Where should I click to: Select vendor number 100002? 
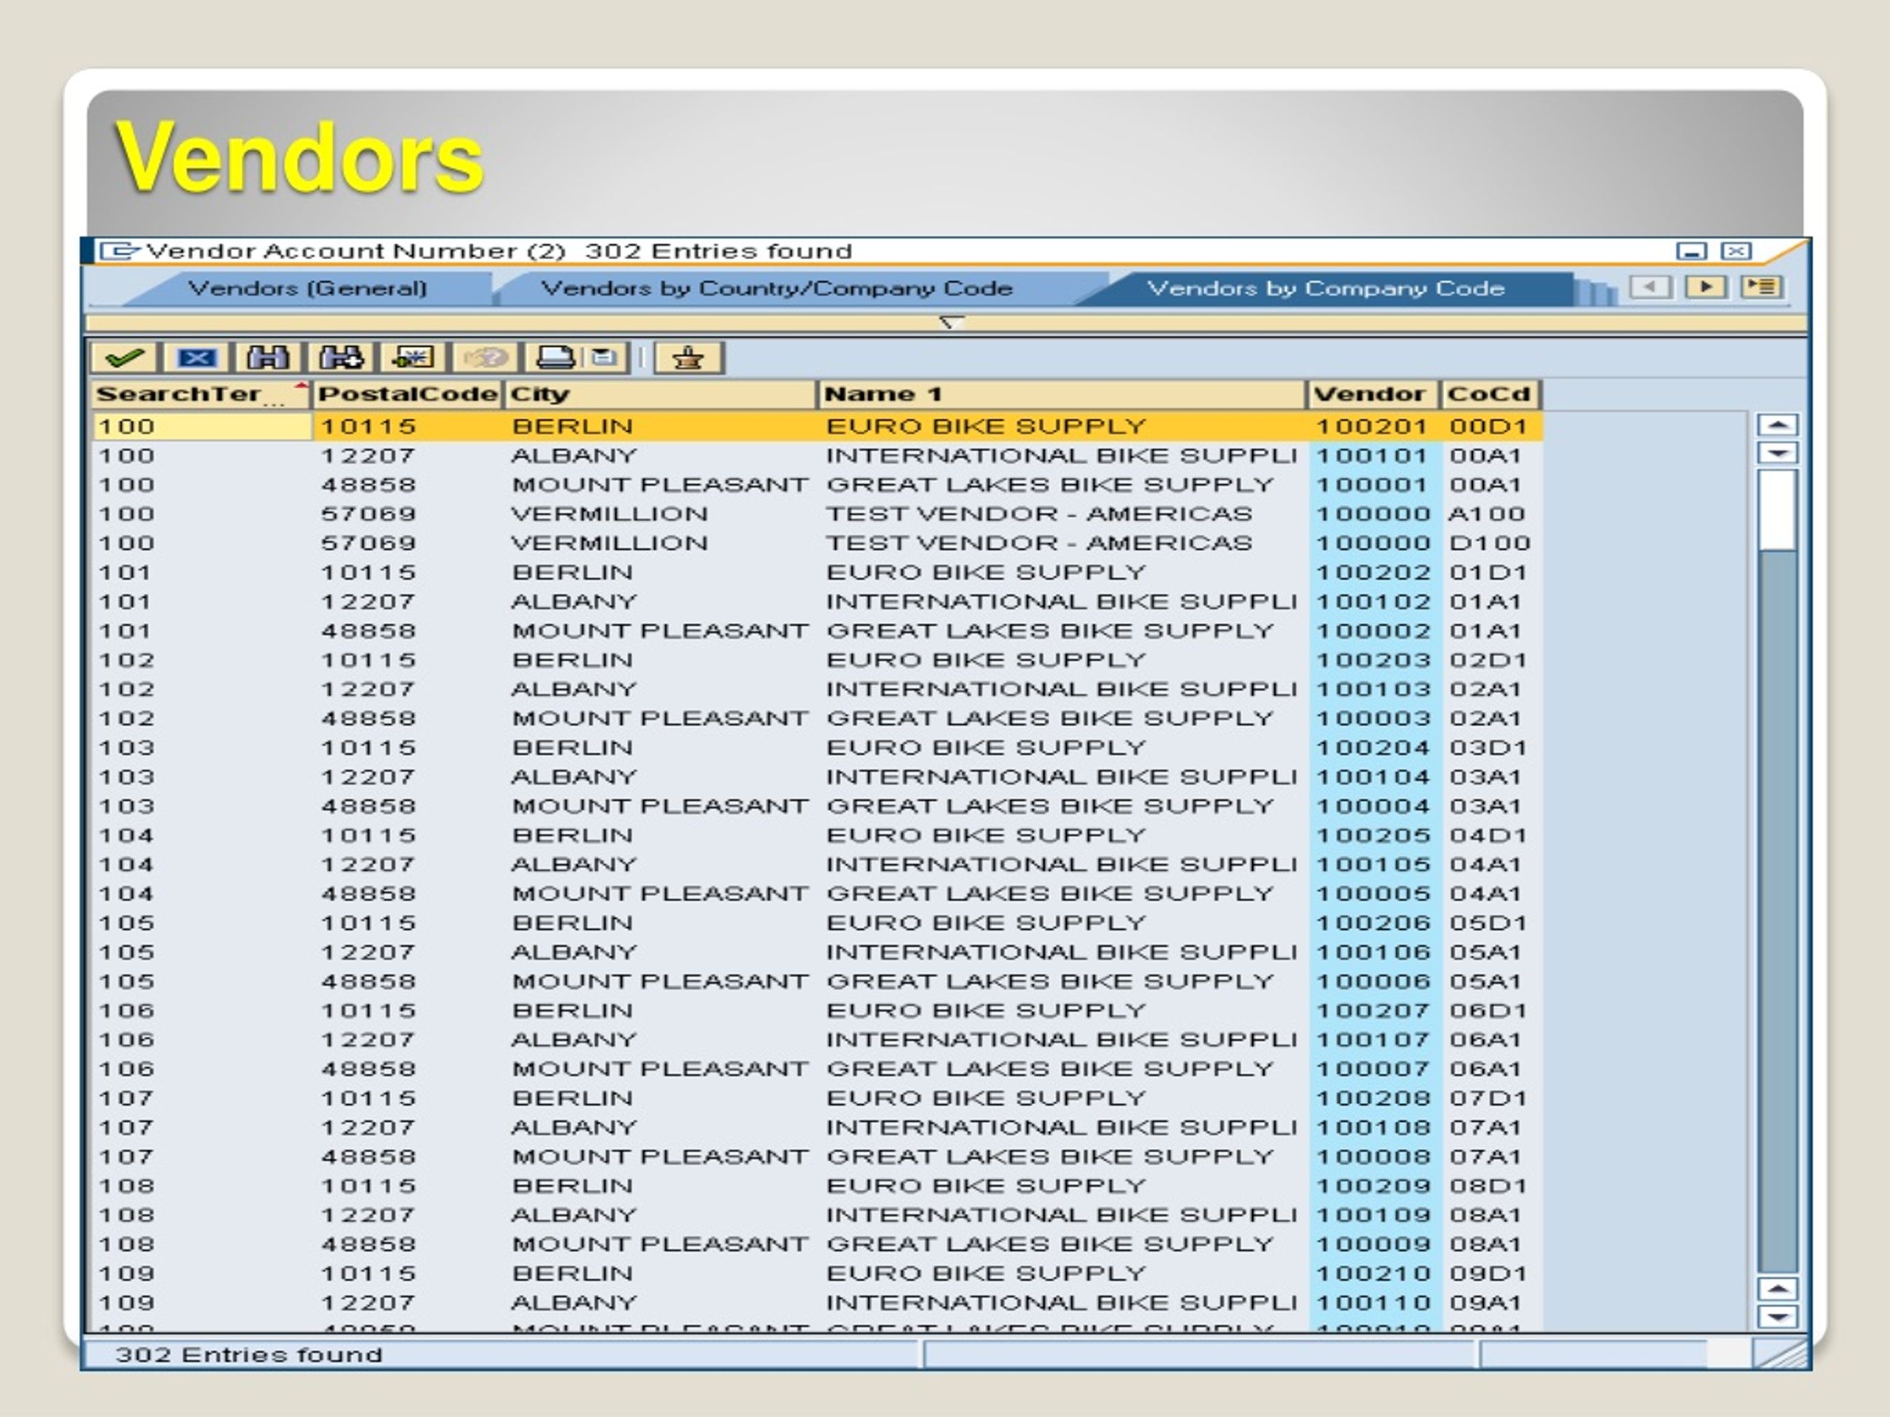(1372, 630)
